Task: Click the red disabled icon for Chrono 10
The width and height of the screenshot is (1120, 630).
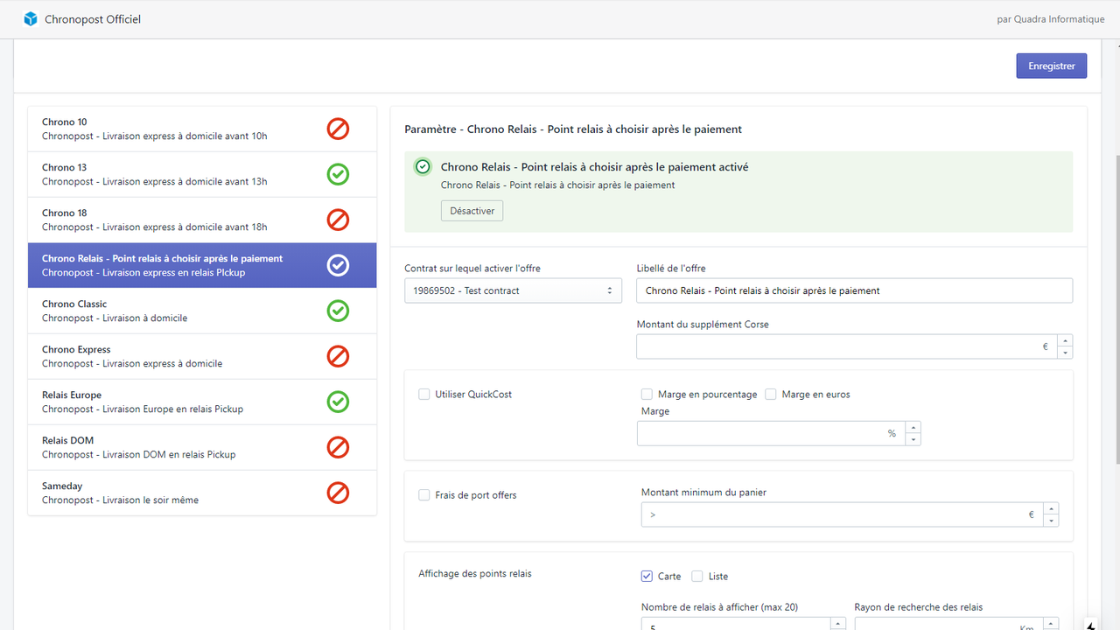Action: point(338,129)
